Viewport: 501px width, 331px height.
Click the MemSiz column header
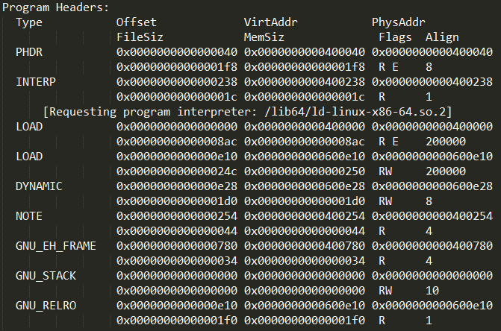coord(264,37)
